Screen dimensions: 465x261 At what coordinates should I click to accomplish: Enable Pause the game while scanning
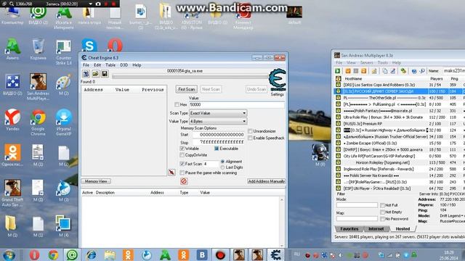(x=182, y=173)
